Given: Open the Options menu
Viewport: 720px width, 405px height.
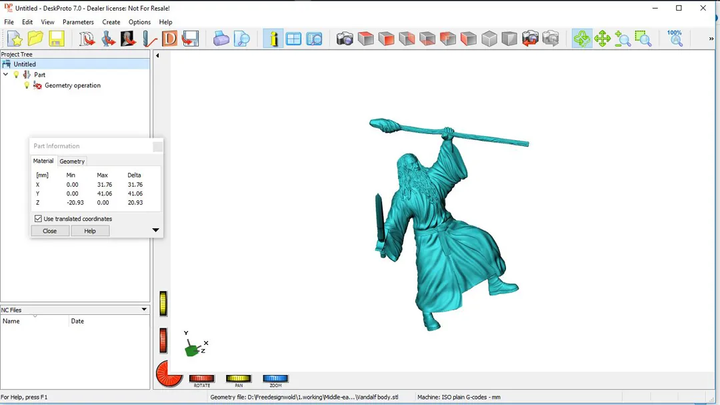Looking at the screenshot, I should pos(139,22).
